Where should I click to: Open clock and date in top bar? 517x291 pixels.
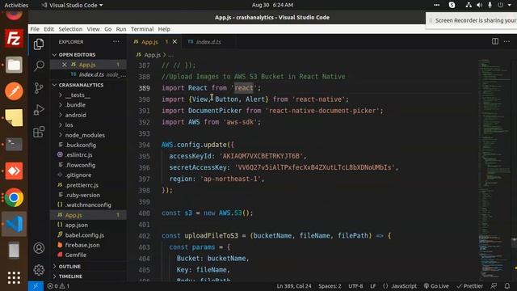(x=272, y=5)
